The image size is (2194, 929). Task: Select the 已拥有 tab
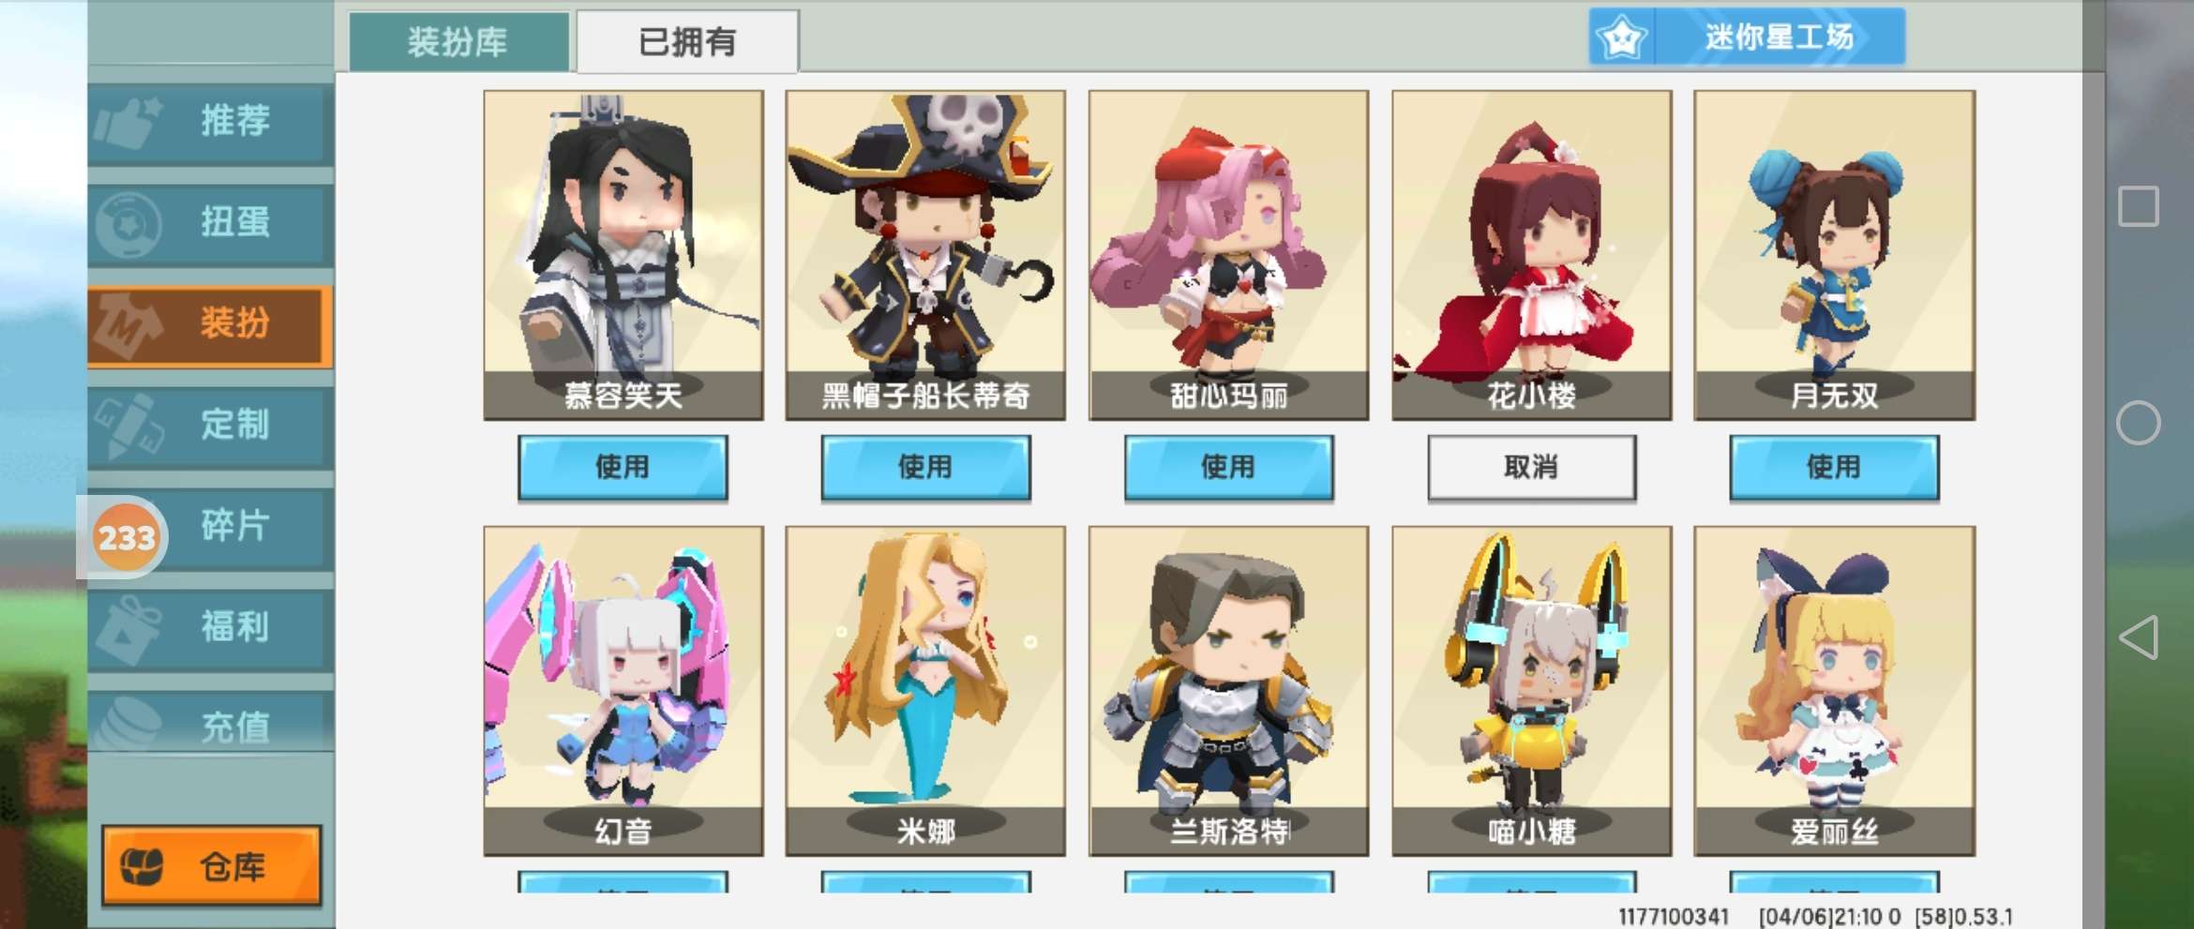(687, 41)
